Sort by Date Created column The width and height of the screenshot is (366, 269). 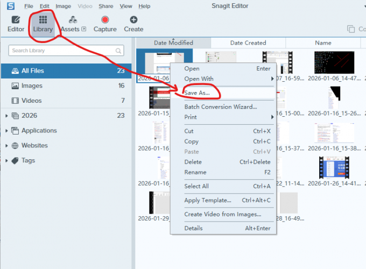[248, 43]
